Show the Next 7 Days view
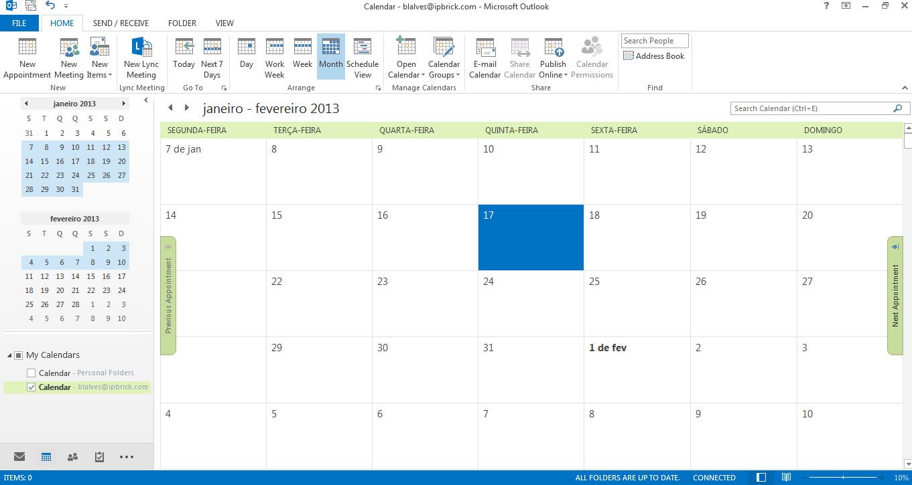Viewport: 912px width, 485px height. [212, 58]
